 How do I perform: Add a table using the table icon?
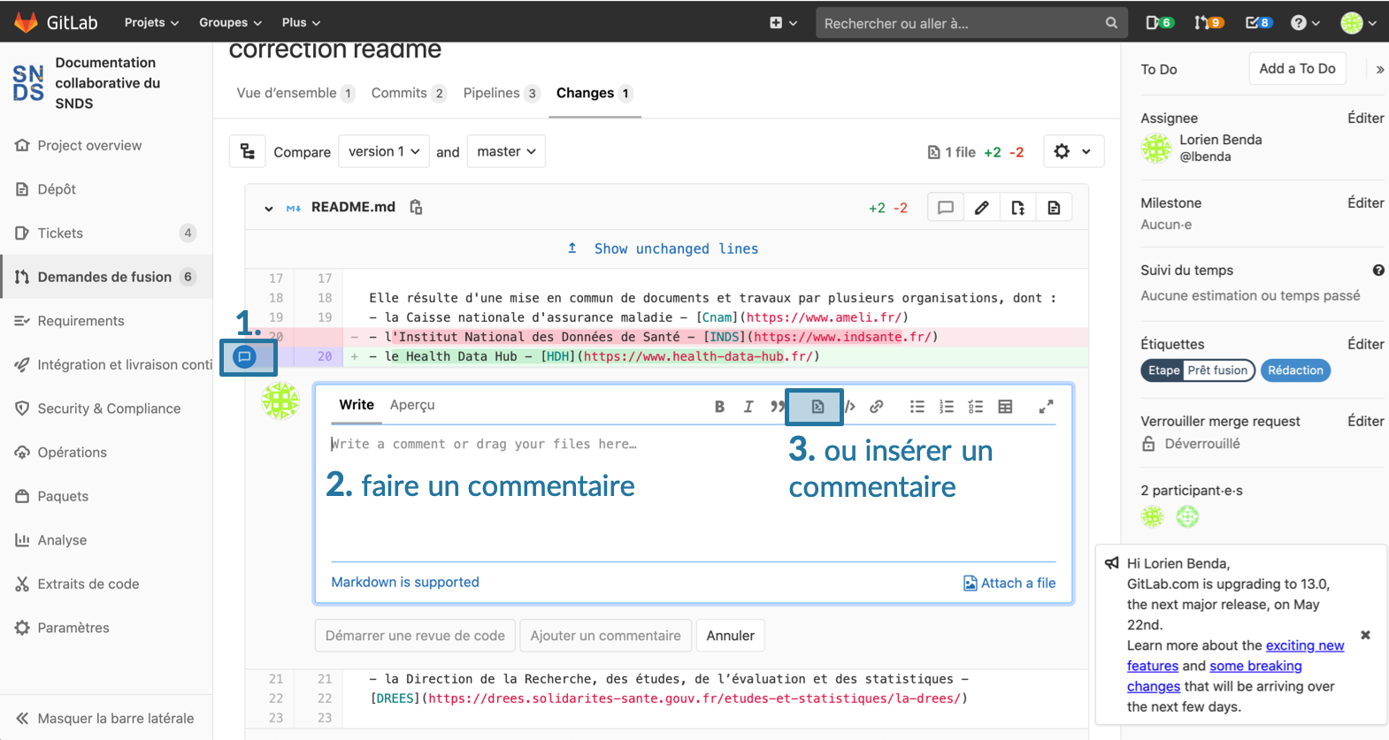tap(1005, 407)
